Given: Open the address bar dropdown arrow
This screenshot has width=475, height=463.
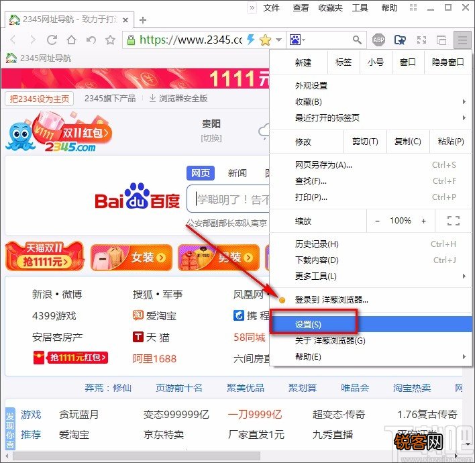Looking at the screenshot, I should (x=278, y=40).
